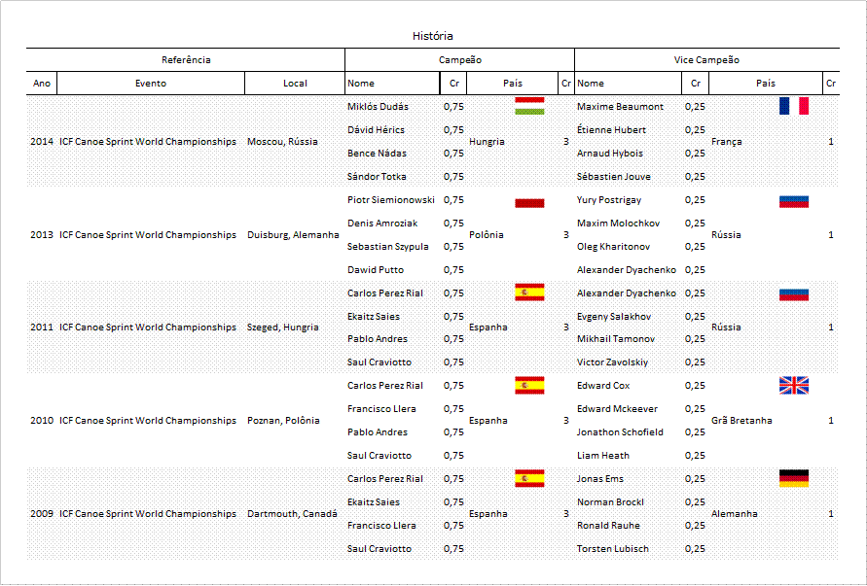The image size is (867, 586).
Task: Select the Referência header cell
Action: click(185, 60)
